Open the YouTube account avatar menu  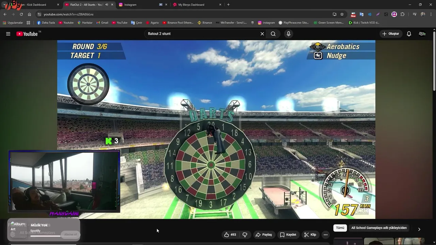click(422, 34)
